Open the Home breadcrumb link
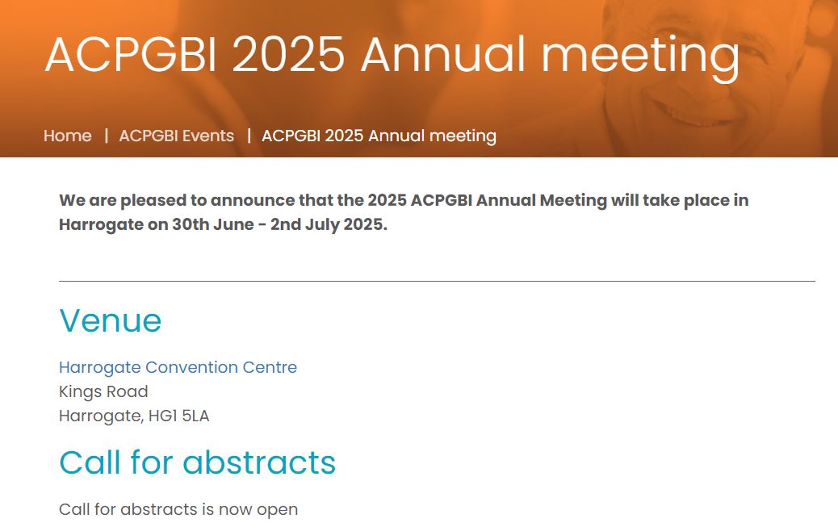838x531 pixels. pos(68,136)
